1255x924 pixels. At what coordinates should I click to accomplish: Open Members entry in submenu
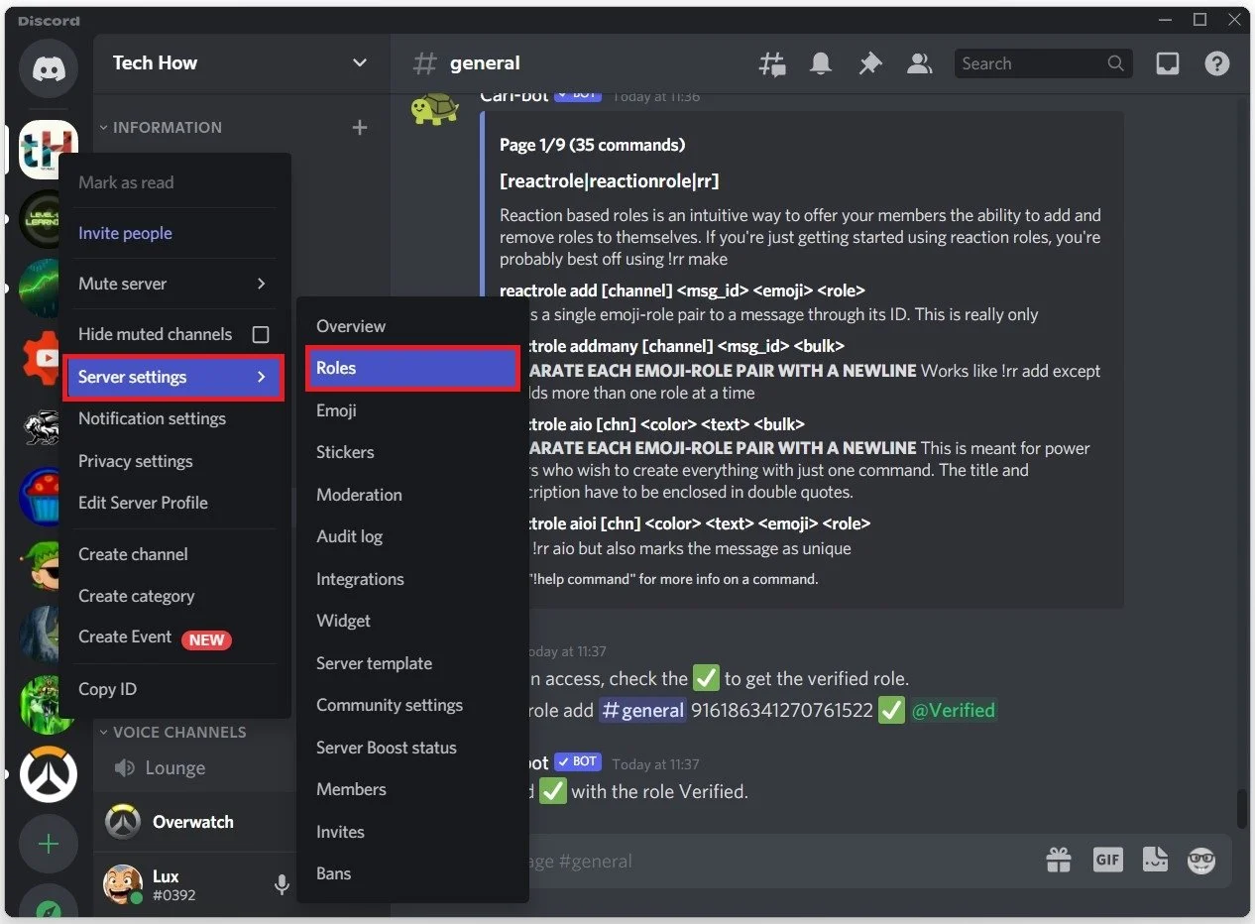coord(412,789)
